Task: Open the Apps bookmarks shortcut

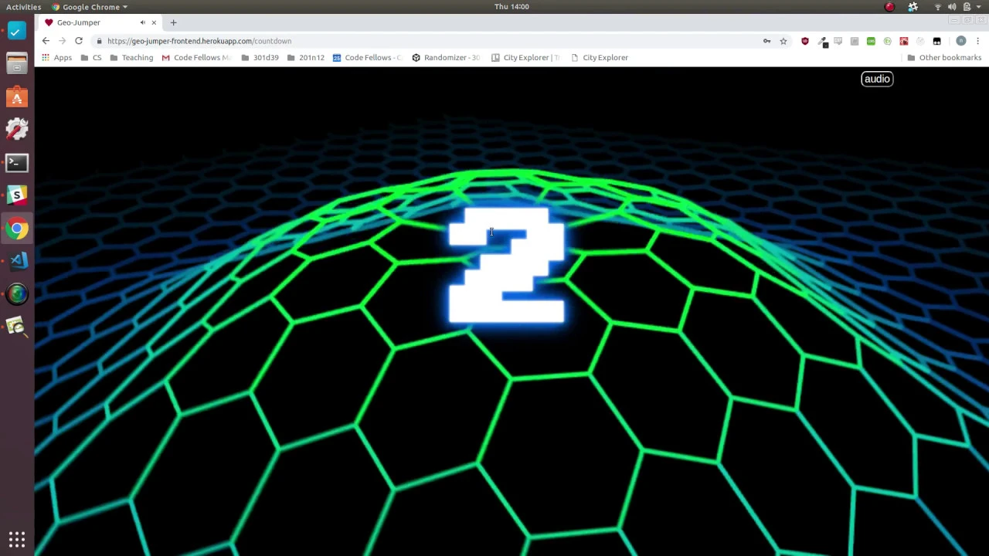Action: (x=56, y=57)
